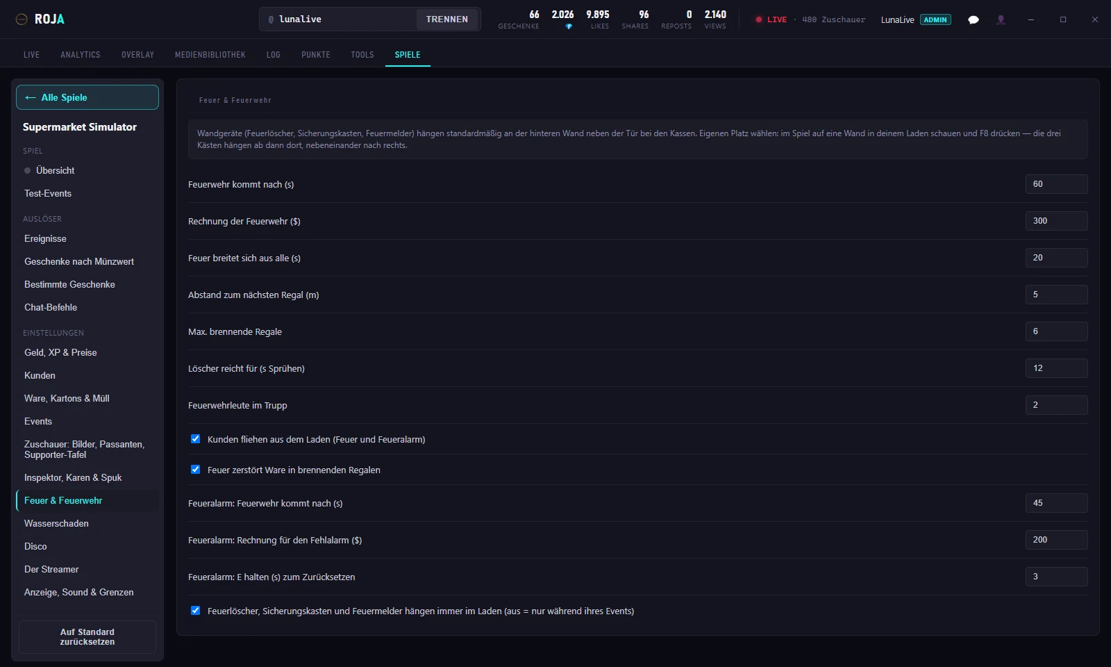The height and width of the screenshot is (667, 1111).
Task: Edit Feueralarm Rechnung für Fehlalarm value 200
Action: [x=1056, y=540]
